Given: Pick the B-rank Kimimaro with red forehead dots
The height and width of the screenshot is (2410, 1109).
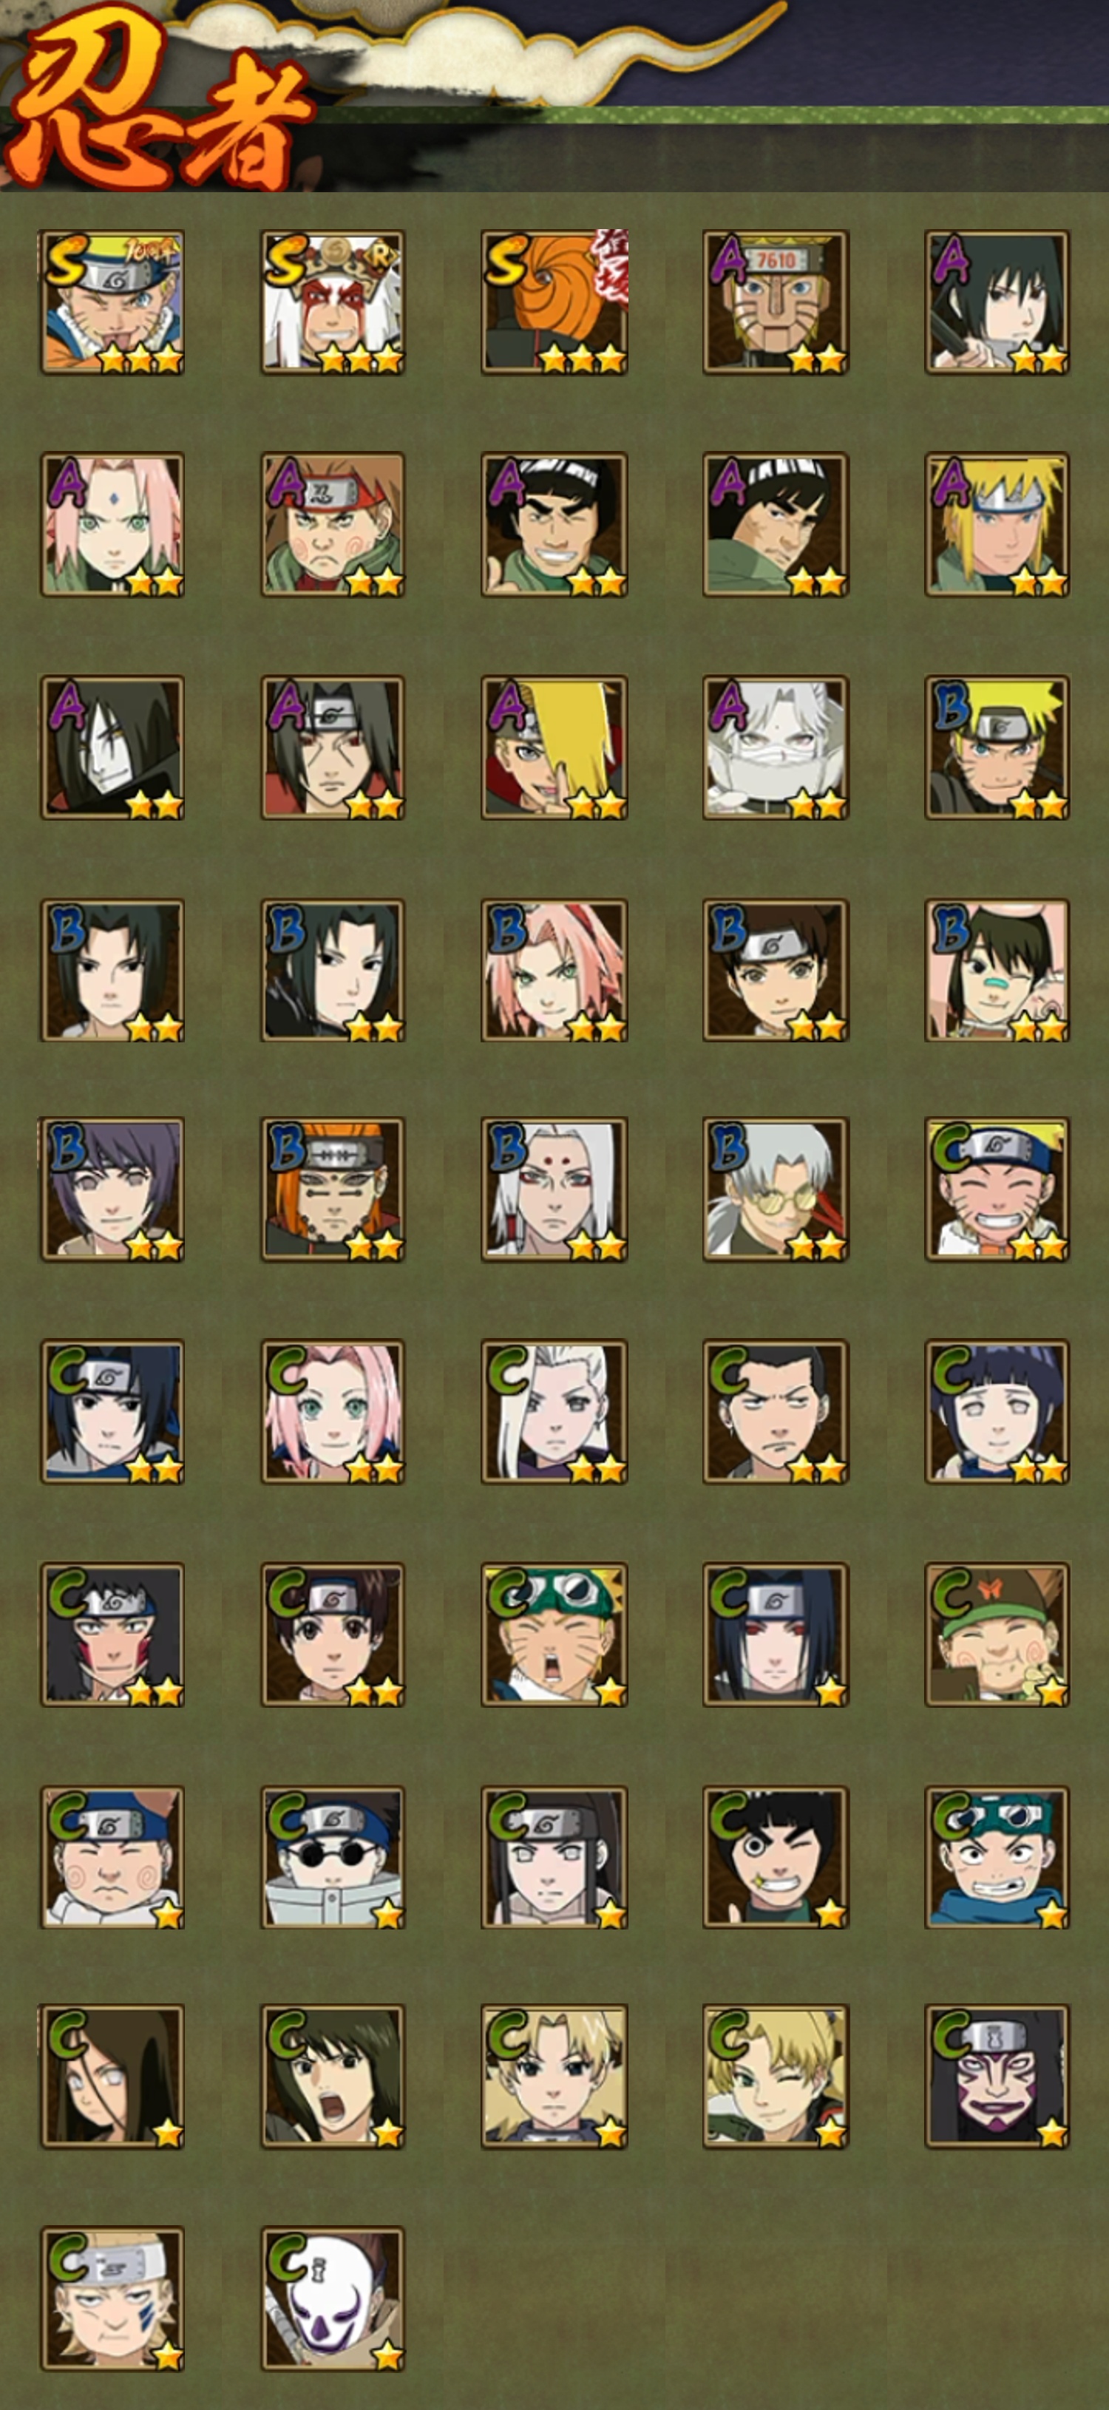Looking at the screenshot, I should [554, 1189].
